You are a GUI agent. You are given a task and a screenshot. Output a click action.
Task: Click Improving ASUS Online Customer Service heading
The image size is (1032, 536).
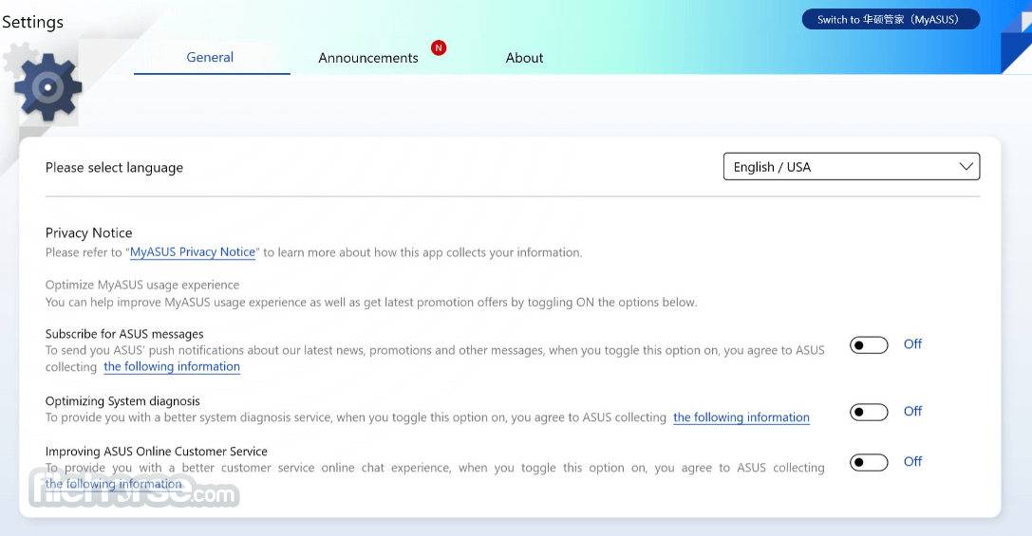pos(156,452)
